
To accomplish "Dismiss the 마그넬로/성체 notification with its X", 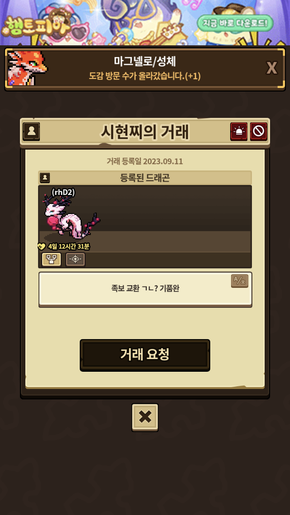I will coord(271,68).
